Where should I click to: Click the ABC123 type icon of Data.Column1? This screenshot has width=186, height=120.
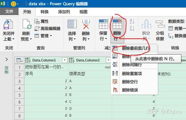(28, 60)
